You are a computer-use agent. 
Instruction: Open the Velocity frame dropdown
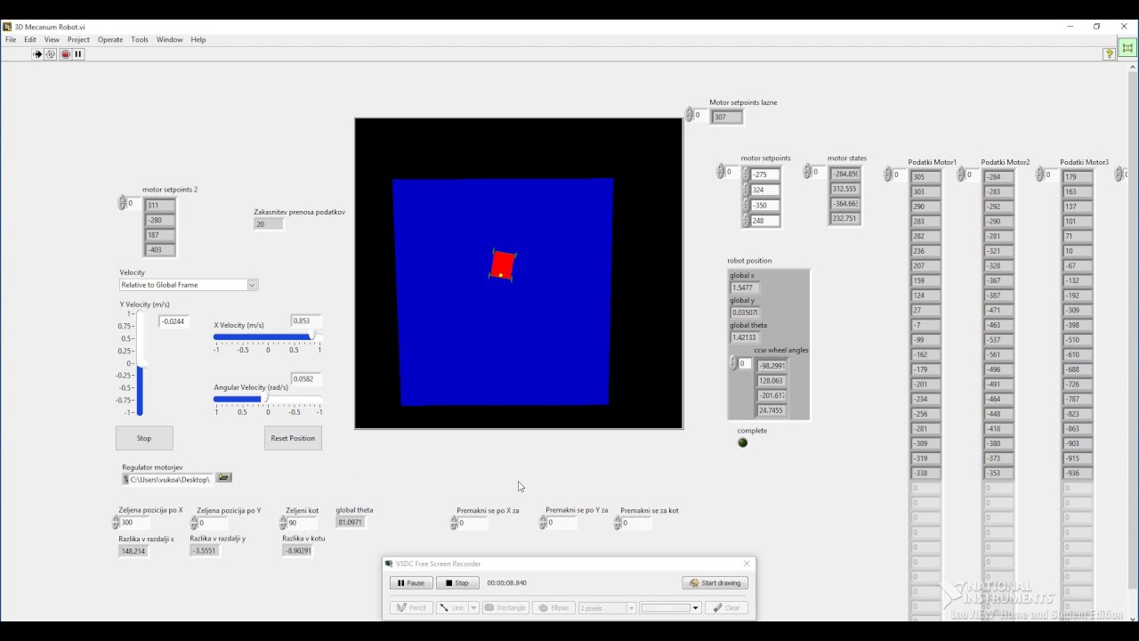point(189,285)
